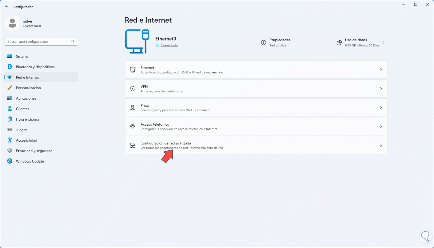Expand the Ethernet row chevron

point(381,70)
